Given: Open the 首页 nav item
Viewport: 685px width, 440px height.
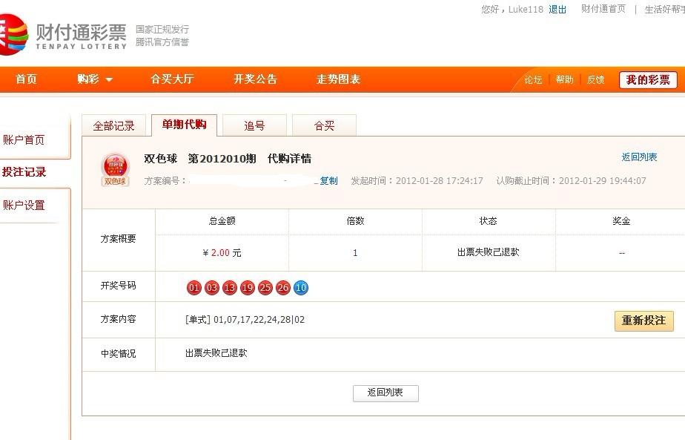Looking at the screenshot, I should point(26,79).
